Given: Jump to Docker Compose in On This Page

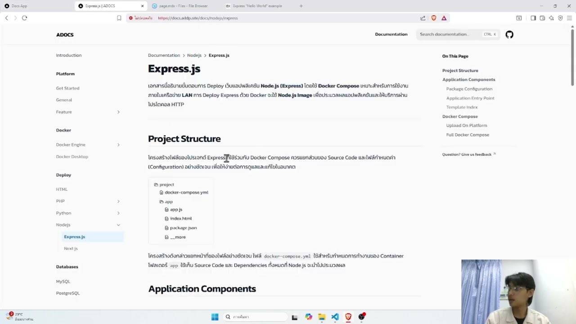Looking at the screenshot, I should point(459,117).
